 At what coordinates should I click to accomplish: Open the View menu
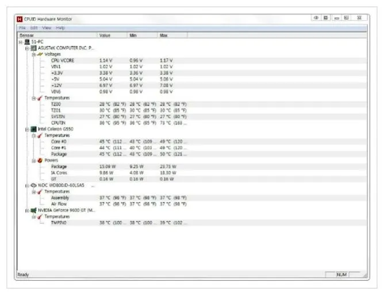[47, 28]
